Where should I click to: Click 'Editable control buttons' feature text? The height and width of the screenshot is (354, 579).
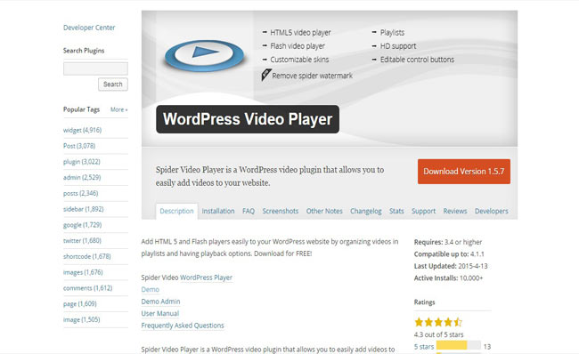pyautogui.click(x=417, y=60)
